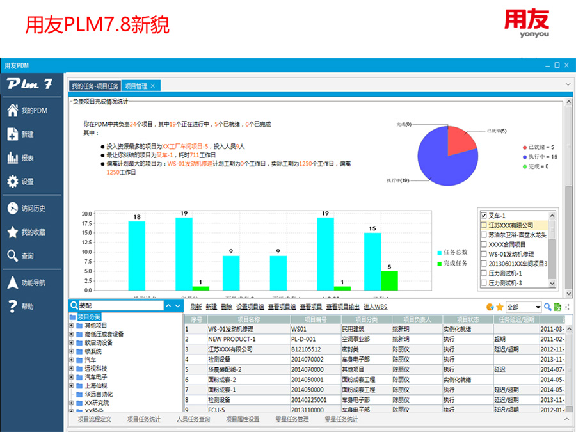Check the 苏泊尔卫浴-面盆水龙头 checkbox

[484, 235]
